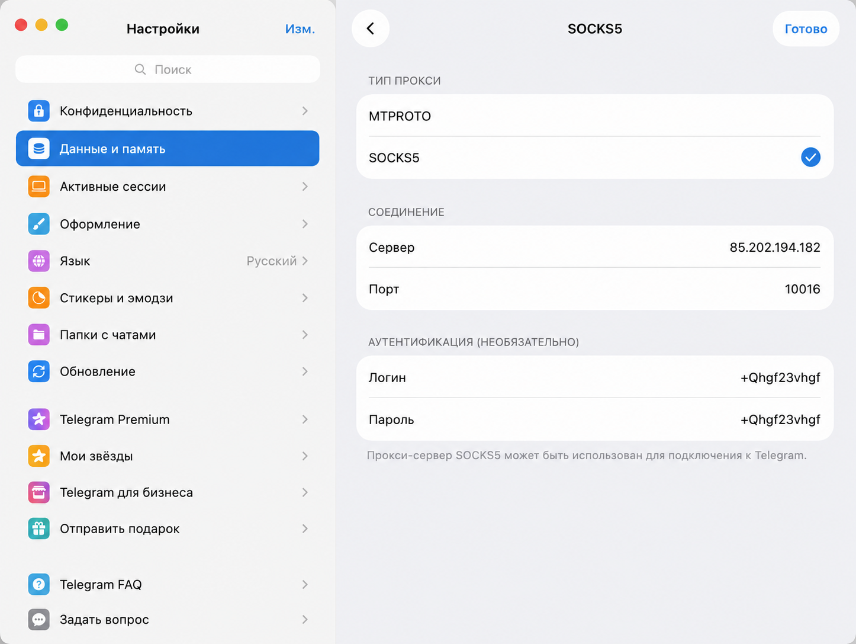Expand the Мои звёзды row chevron
856x644 pixels.
tap(305, 456)
